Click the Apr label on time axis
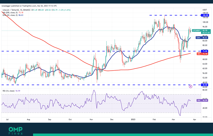 [194, 119]
